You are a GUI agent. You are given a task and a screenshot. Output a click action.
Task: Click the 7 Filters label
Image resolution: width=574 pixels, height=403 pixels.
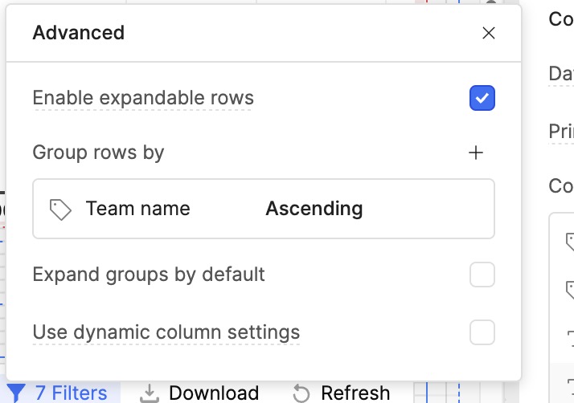[x=71, y=393]
